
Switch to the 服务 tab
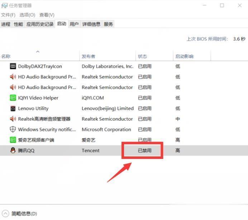click(x=108, y=24)
